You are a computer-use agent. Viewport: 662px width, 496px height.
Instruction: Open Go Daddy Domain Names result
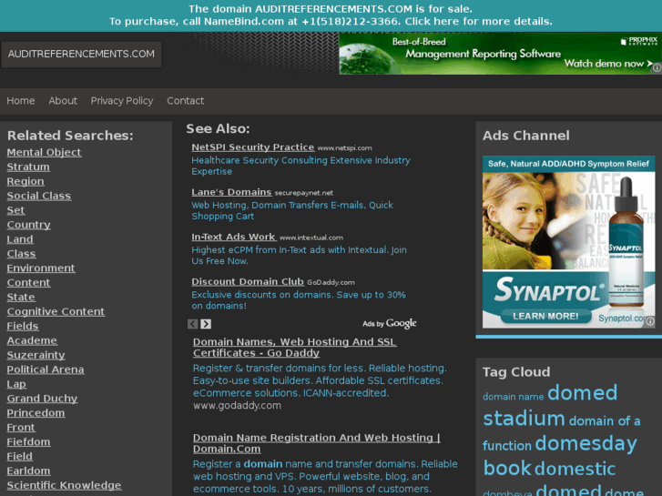pos(295,348)
